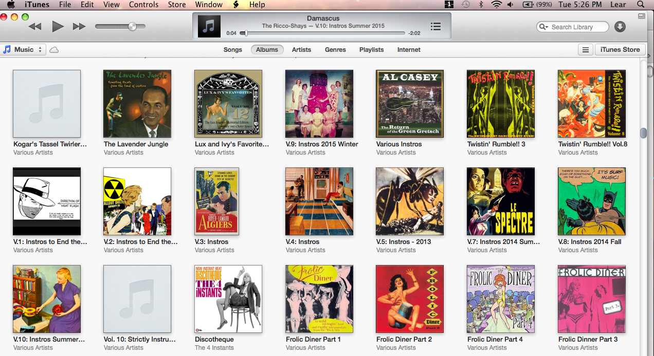Open Spotlight search magnifier icon
This screenshot has height=356, width=654.
[640, 5]
